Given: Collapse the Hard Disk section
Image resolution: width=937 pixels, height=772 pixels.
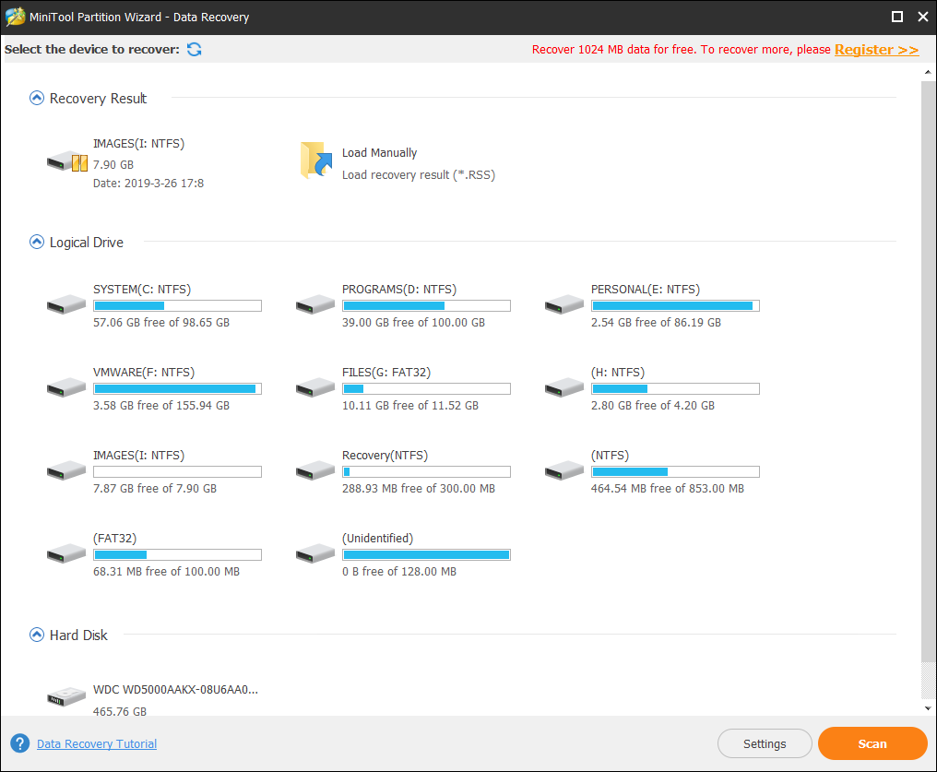Looking at the screenshot, I should [x=37, y=635].
